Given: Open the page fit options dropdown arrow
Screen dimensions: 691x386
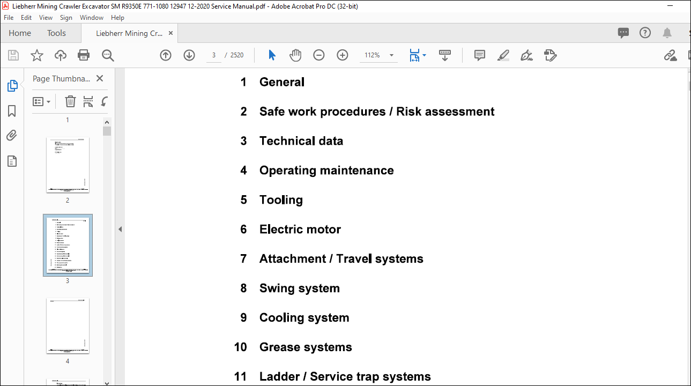Looking at the screenshot, I should click(425, 55).
